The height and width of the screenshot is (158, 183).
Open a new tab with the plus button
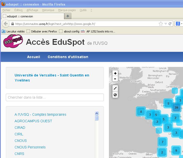coord(68,16)
